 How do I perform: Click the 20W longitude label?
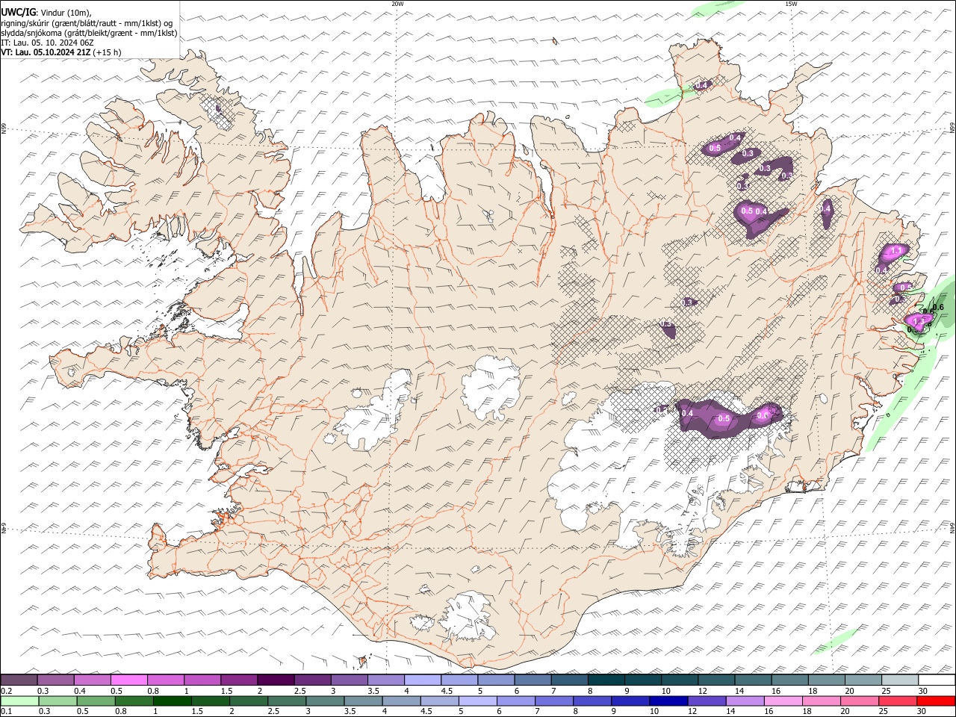coord(398,4)
